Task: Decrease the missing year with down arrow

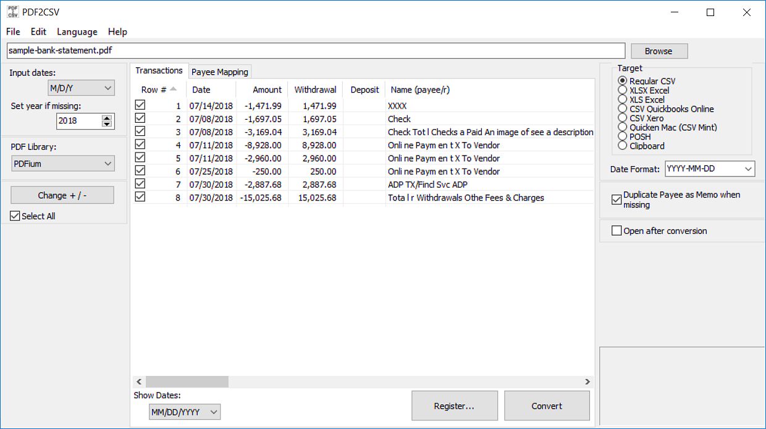Action: tap(107, 124)
